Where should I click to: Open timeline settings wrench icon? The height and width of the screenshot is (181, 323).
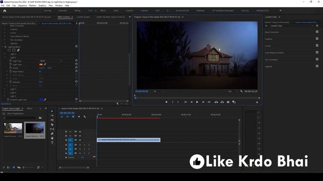click(85, 117)
